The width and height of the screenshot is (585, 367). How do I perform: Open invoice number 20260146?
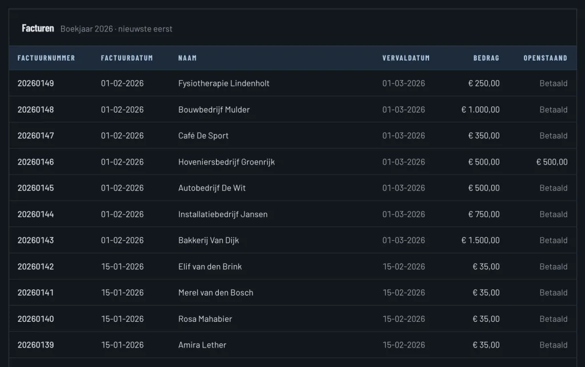[x=35, y=162]
